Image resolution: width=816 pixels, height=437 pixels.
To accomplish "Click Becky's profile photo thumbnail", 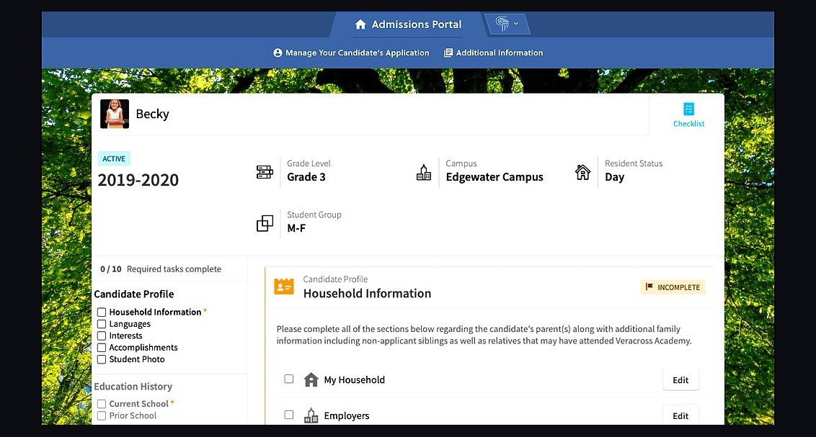I will coord(115,114).
